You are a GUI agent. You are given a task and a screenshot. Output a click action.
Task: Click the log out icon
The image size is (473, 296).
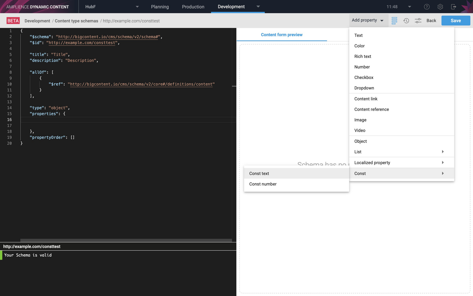click(x=453, y=7)
